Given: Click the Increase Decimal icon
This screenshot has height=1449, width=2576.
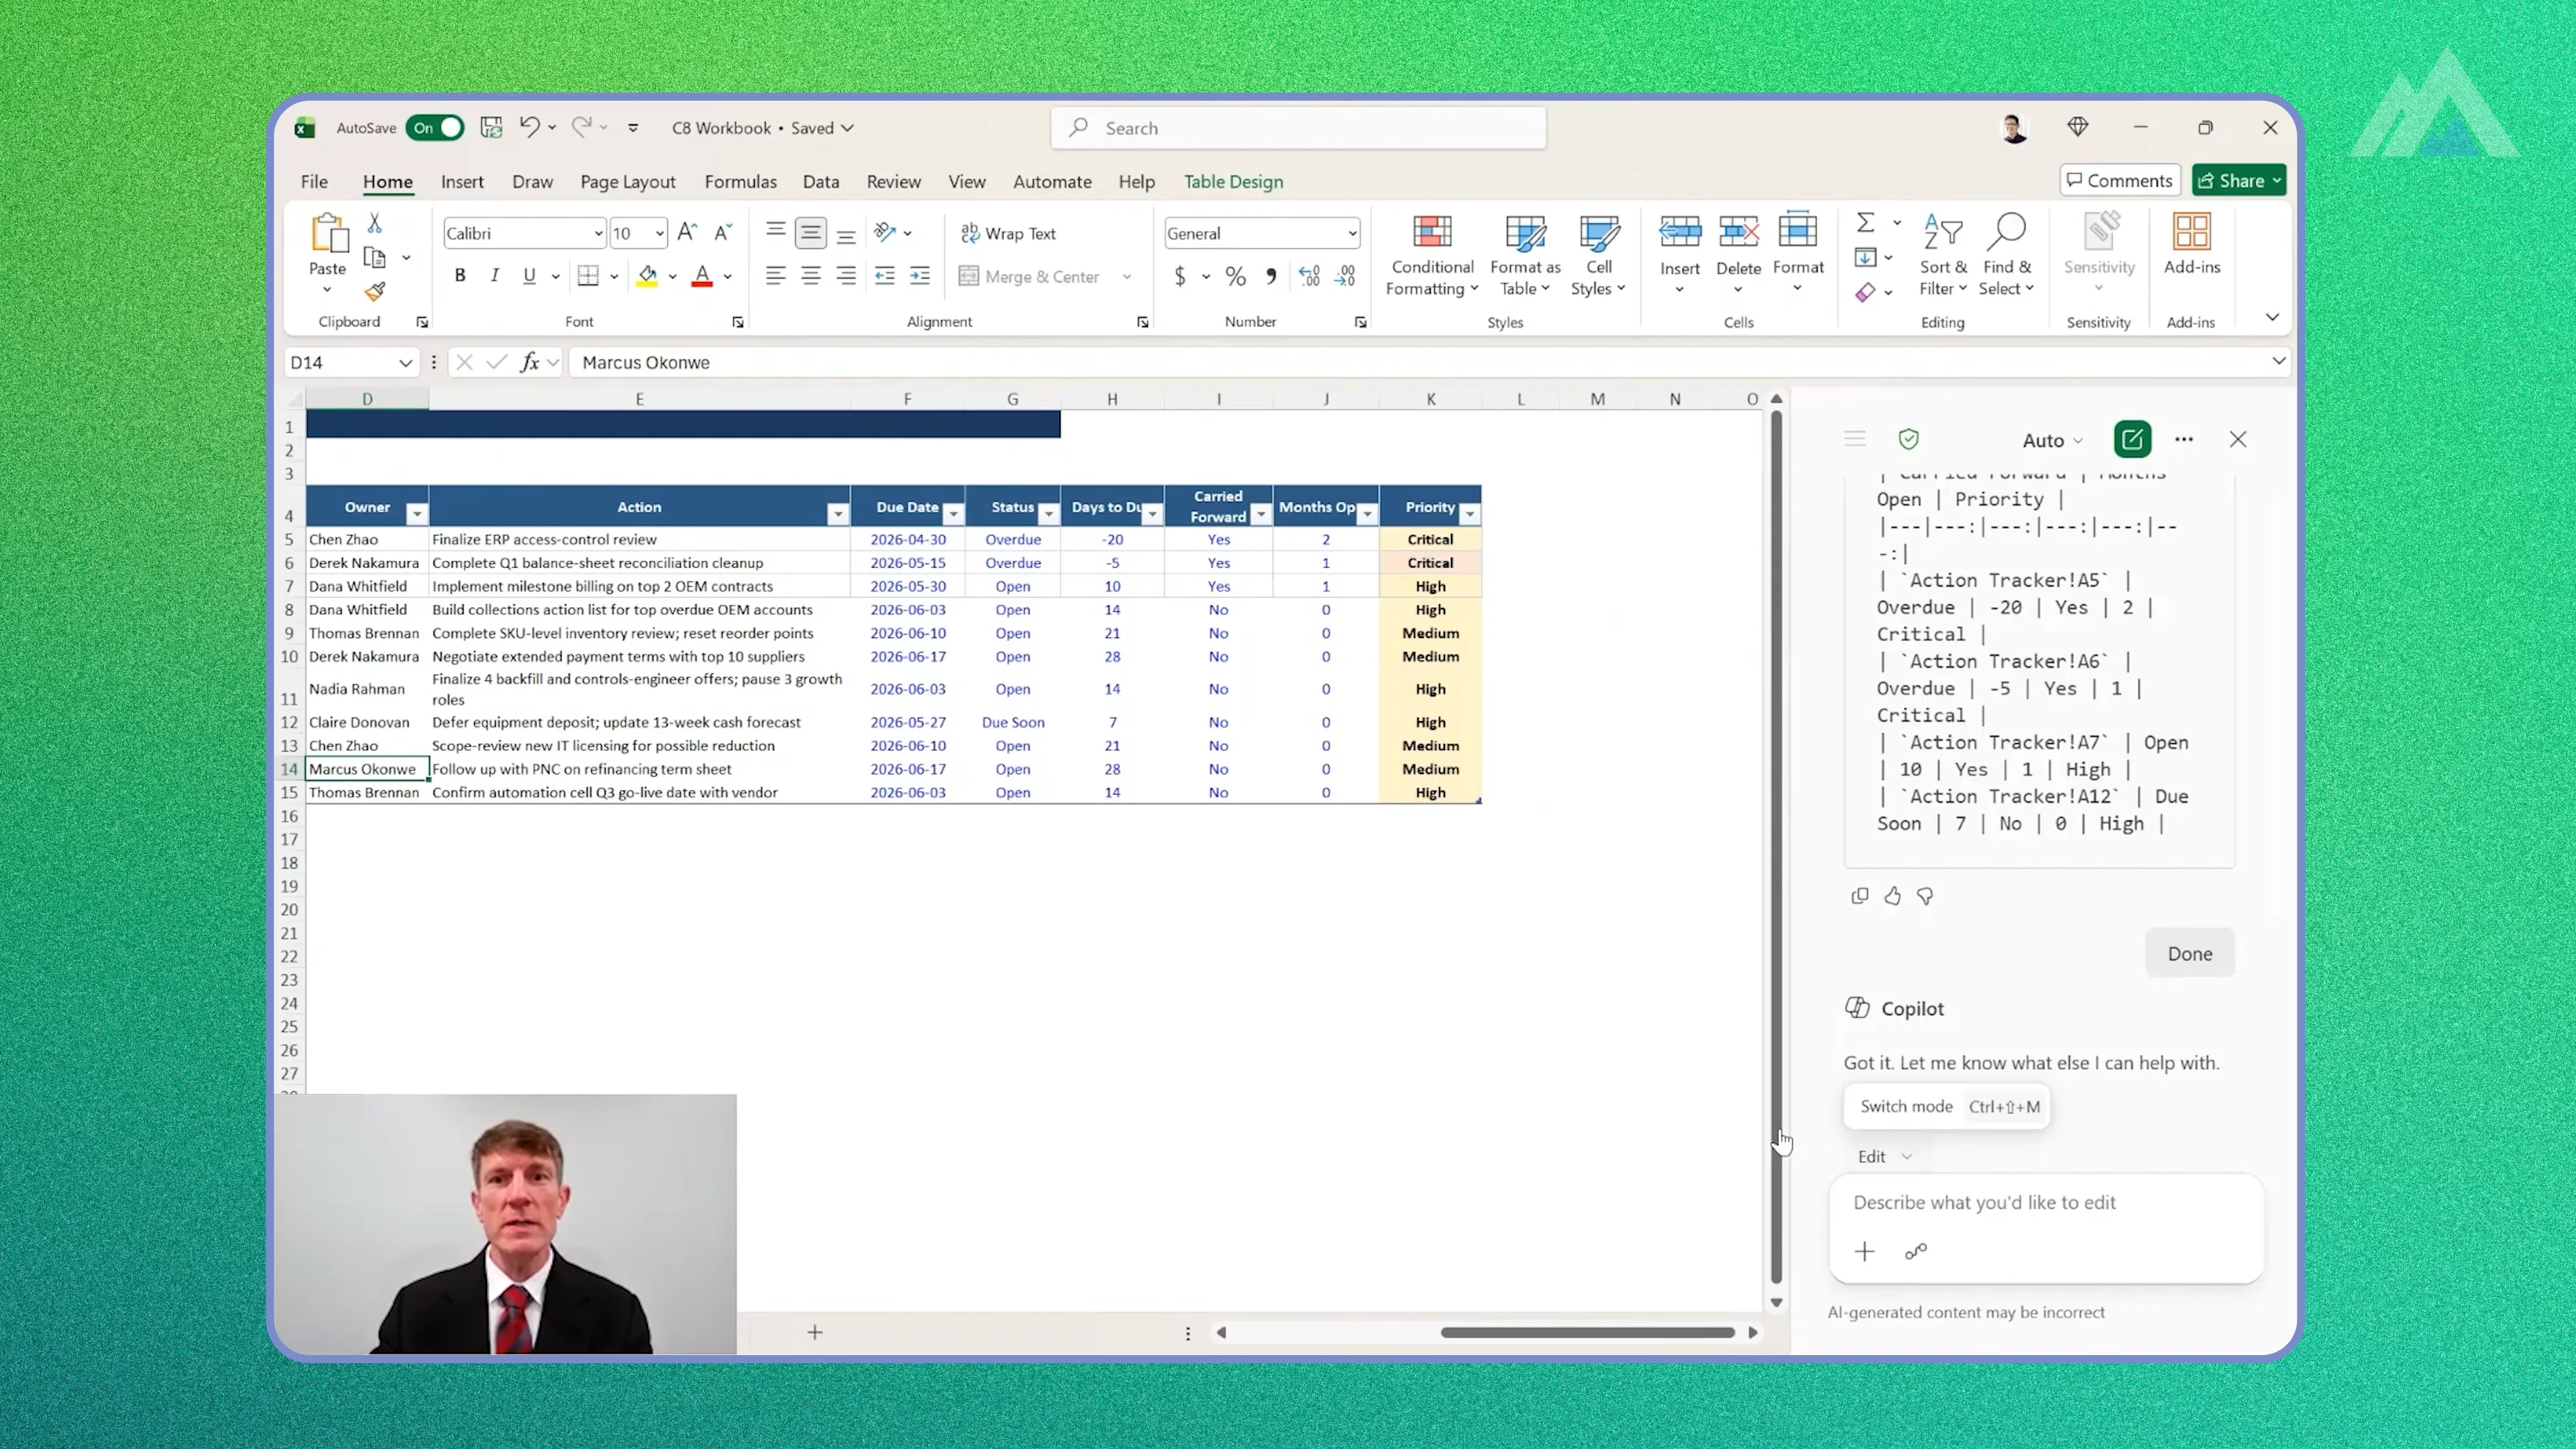Looking at the screenshot, I should click(x=1309, y=276).
